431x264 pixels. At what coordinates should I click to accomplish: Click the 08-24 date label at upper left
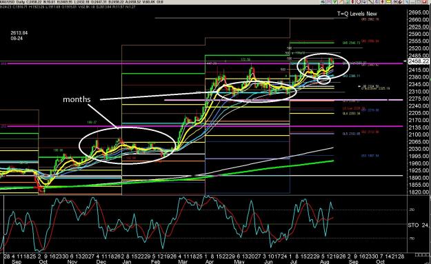point(17,38)
